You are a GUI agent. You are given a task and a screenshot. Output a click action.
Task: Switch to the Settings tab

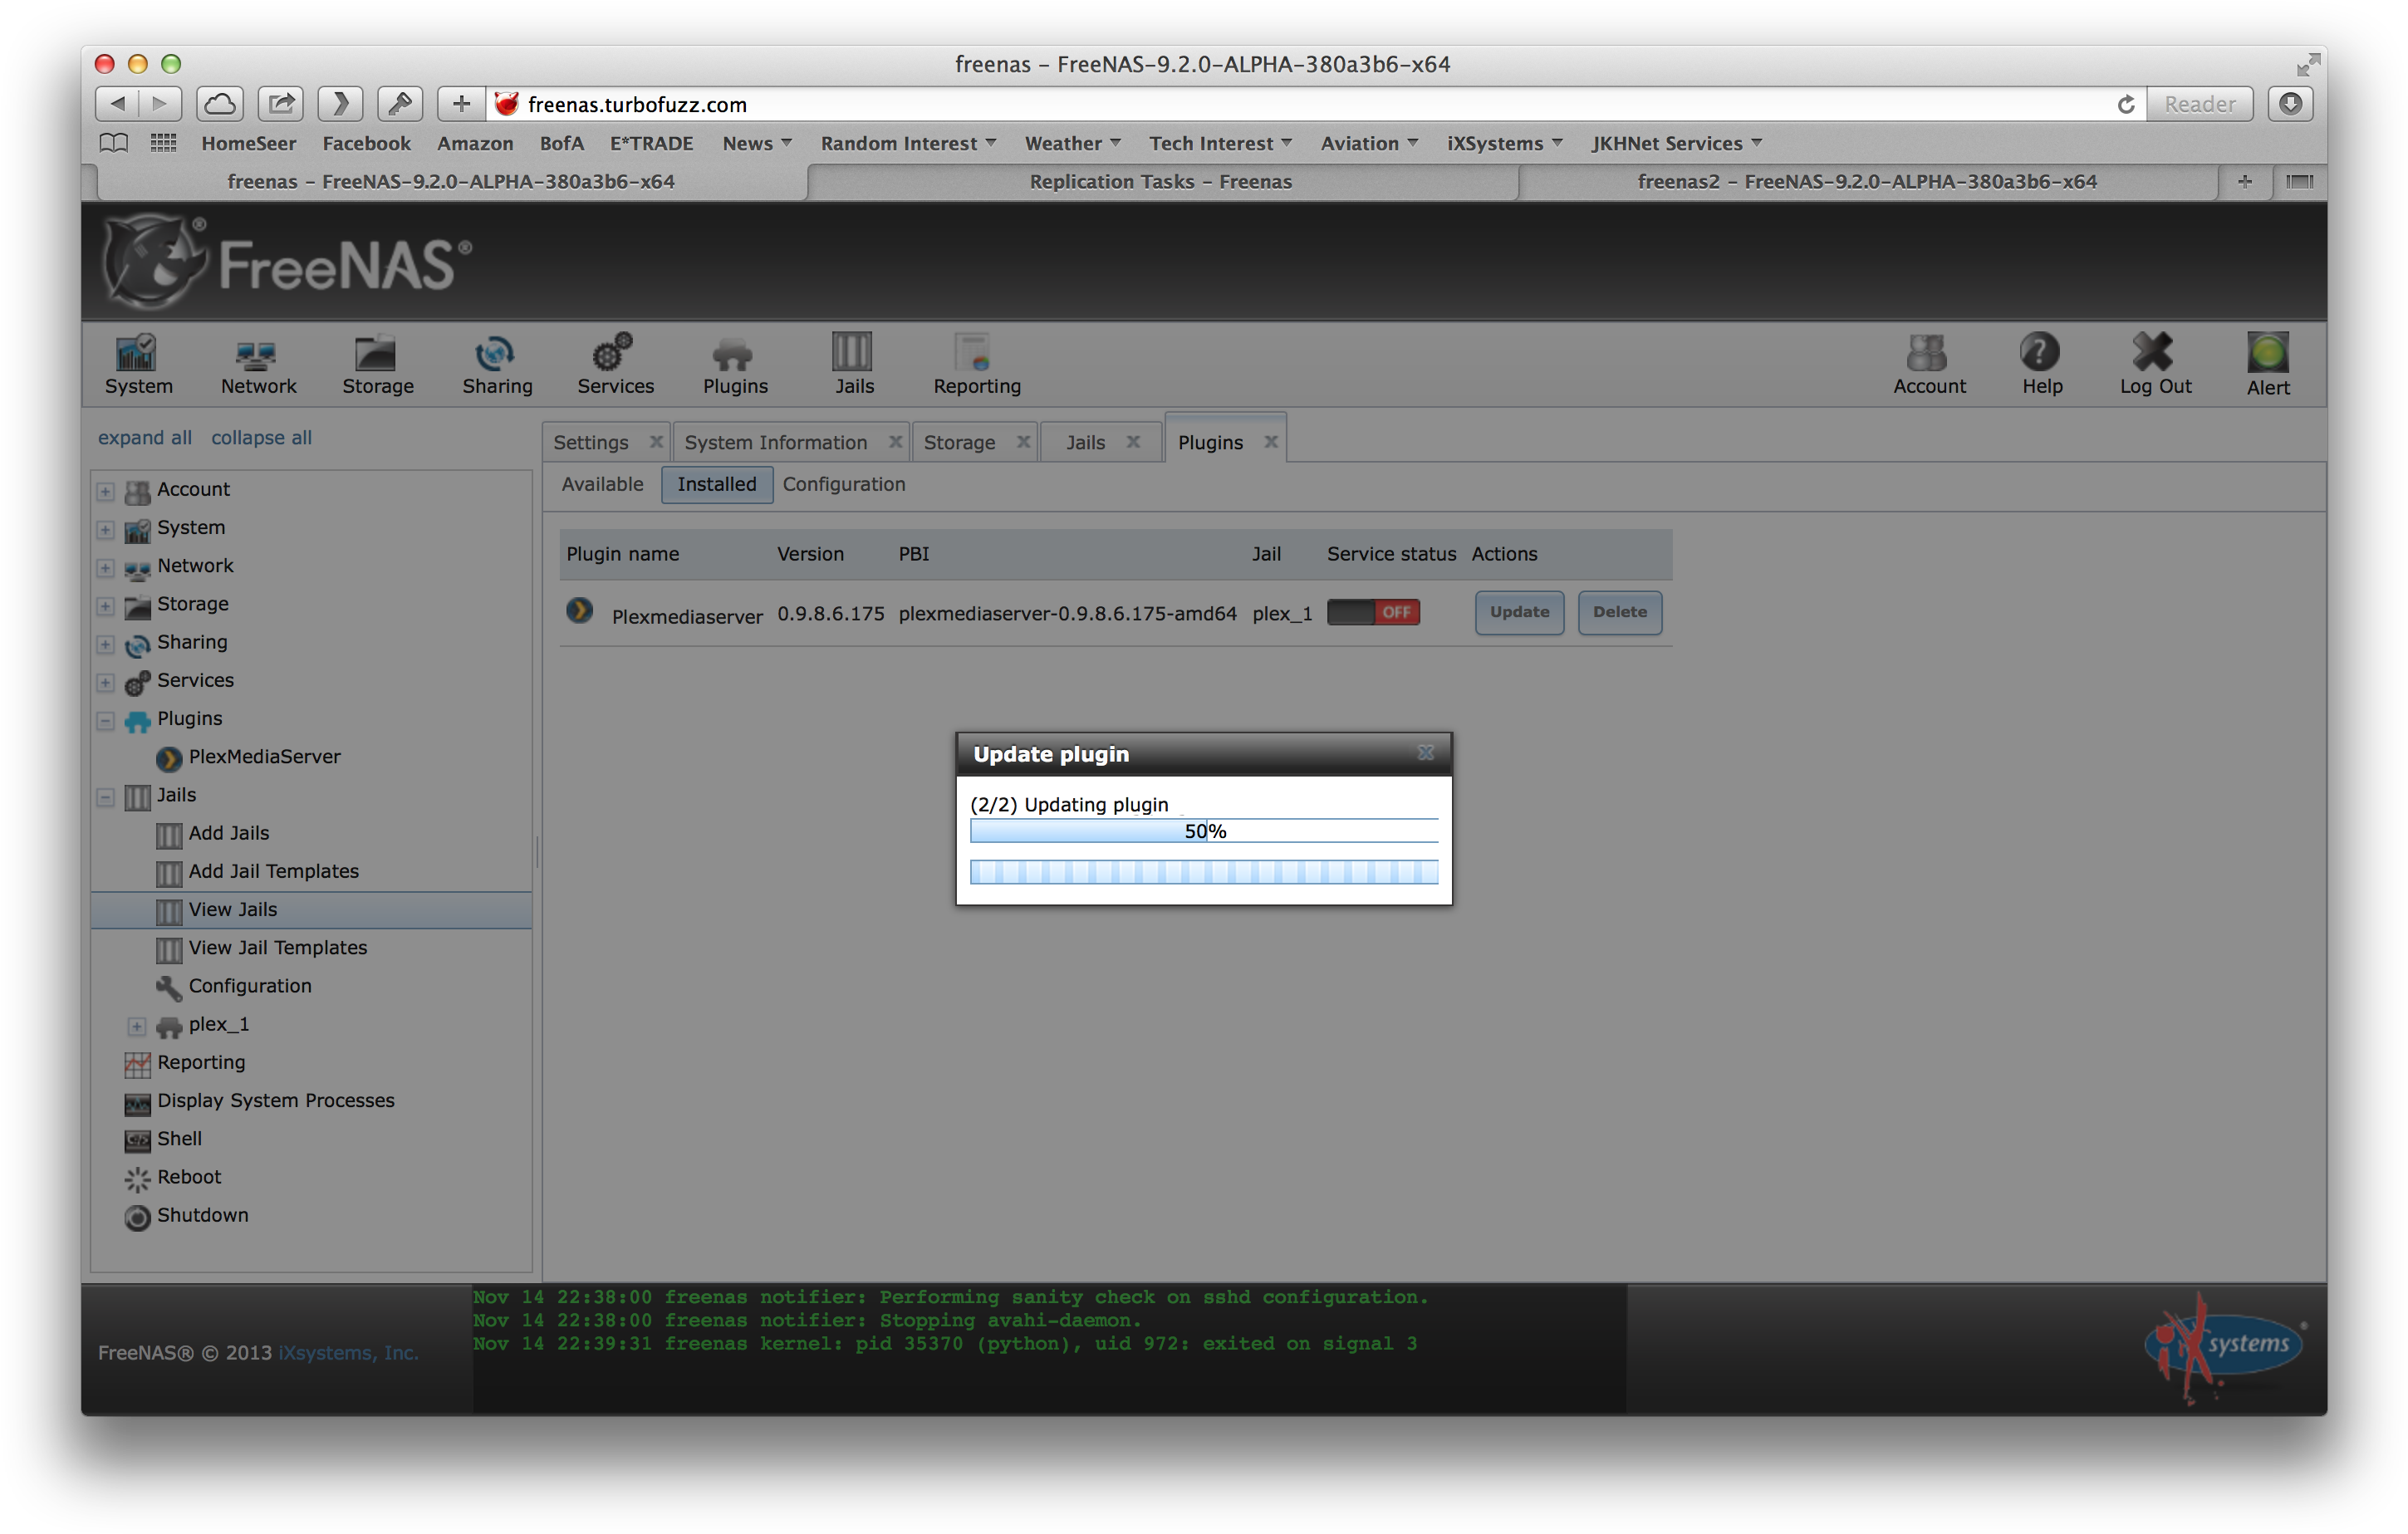(591, 442)
